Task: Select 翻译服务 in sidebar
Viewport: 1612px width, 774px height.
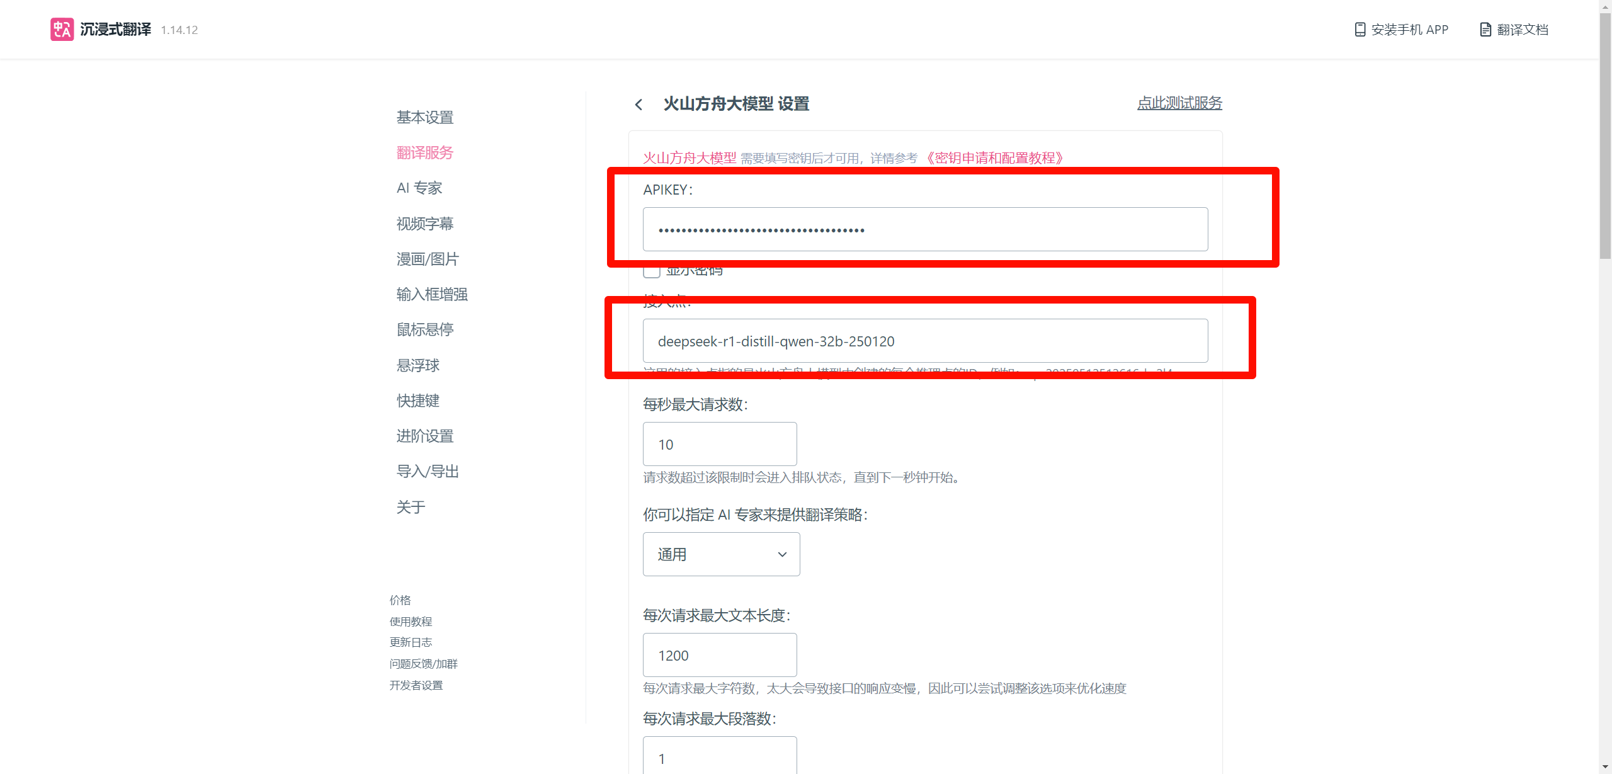Action: point(425,152)
